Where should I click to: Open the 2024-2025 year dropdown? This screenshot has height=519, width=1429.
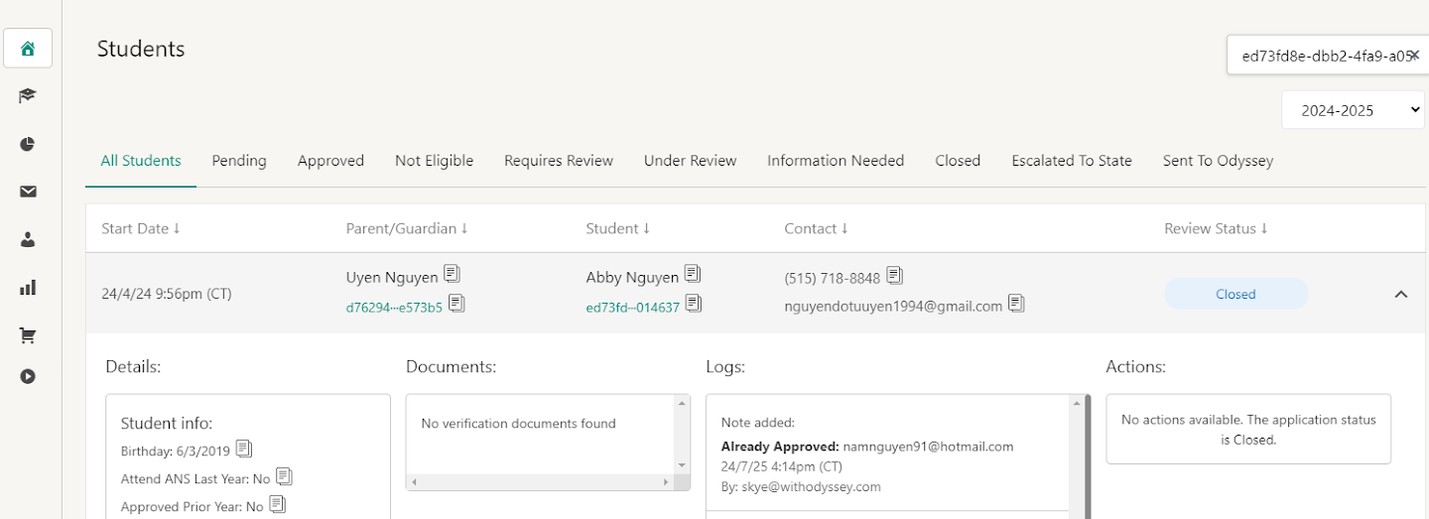(1354, 110)
